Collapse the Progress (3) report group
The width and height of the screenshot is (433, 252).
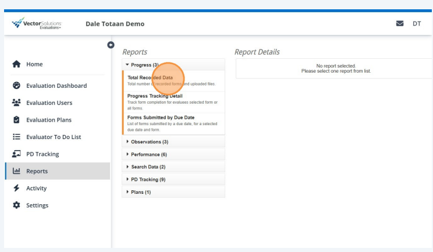click(x=173, y=65)
